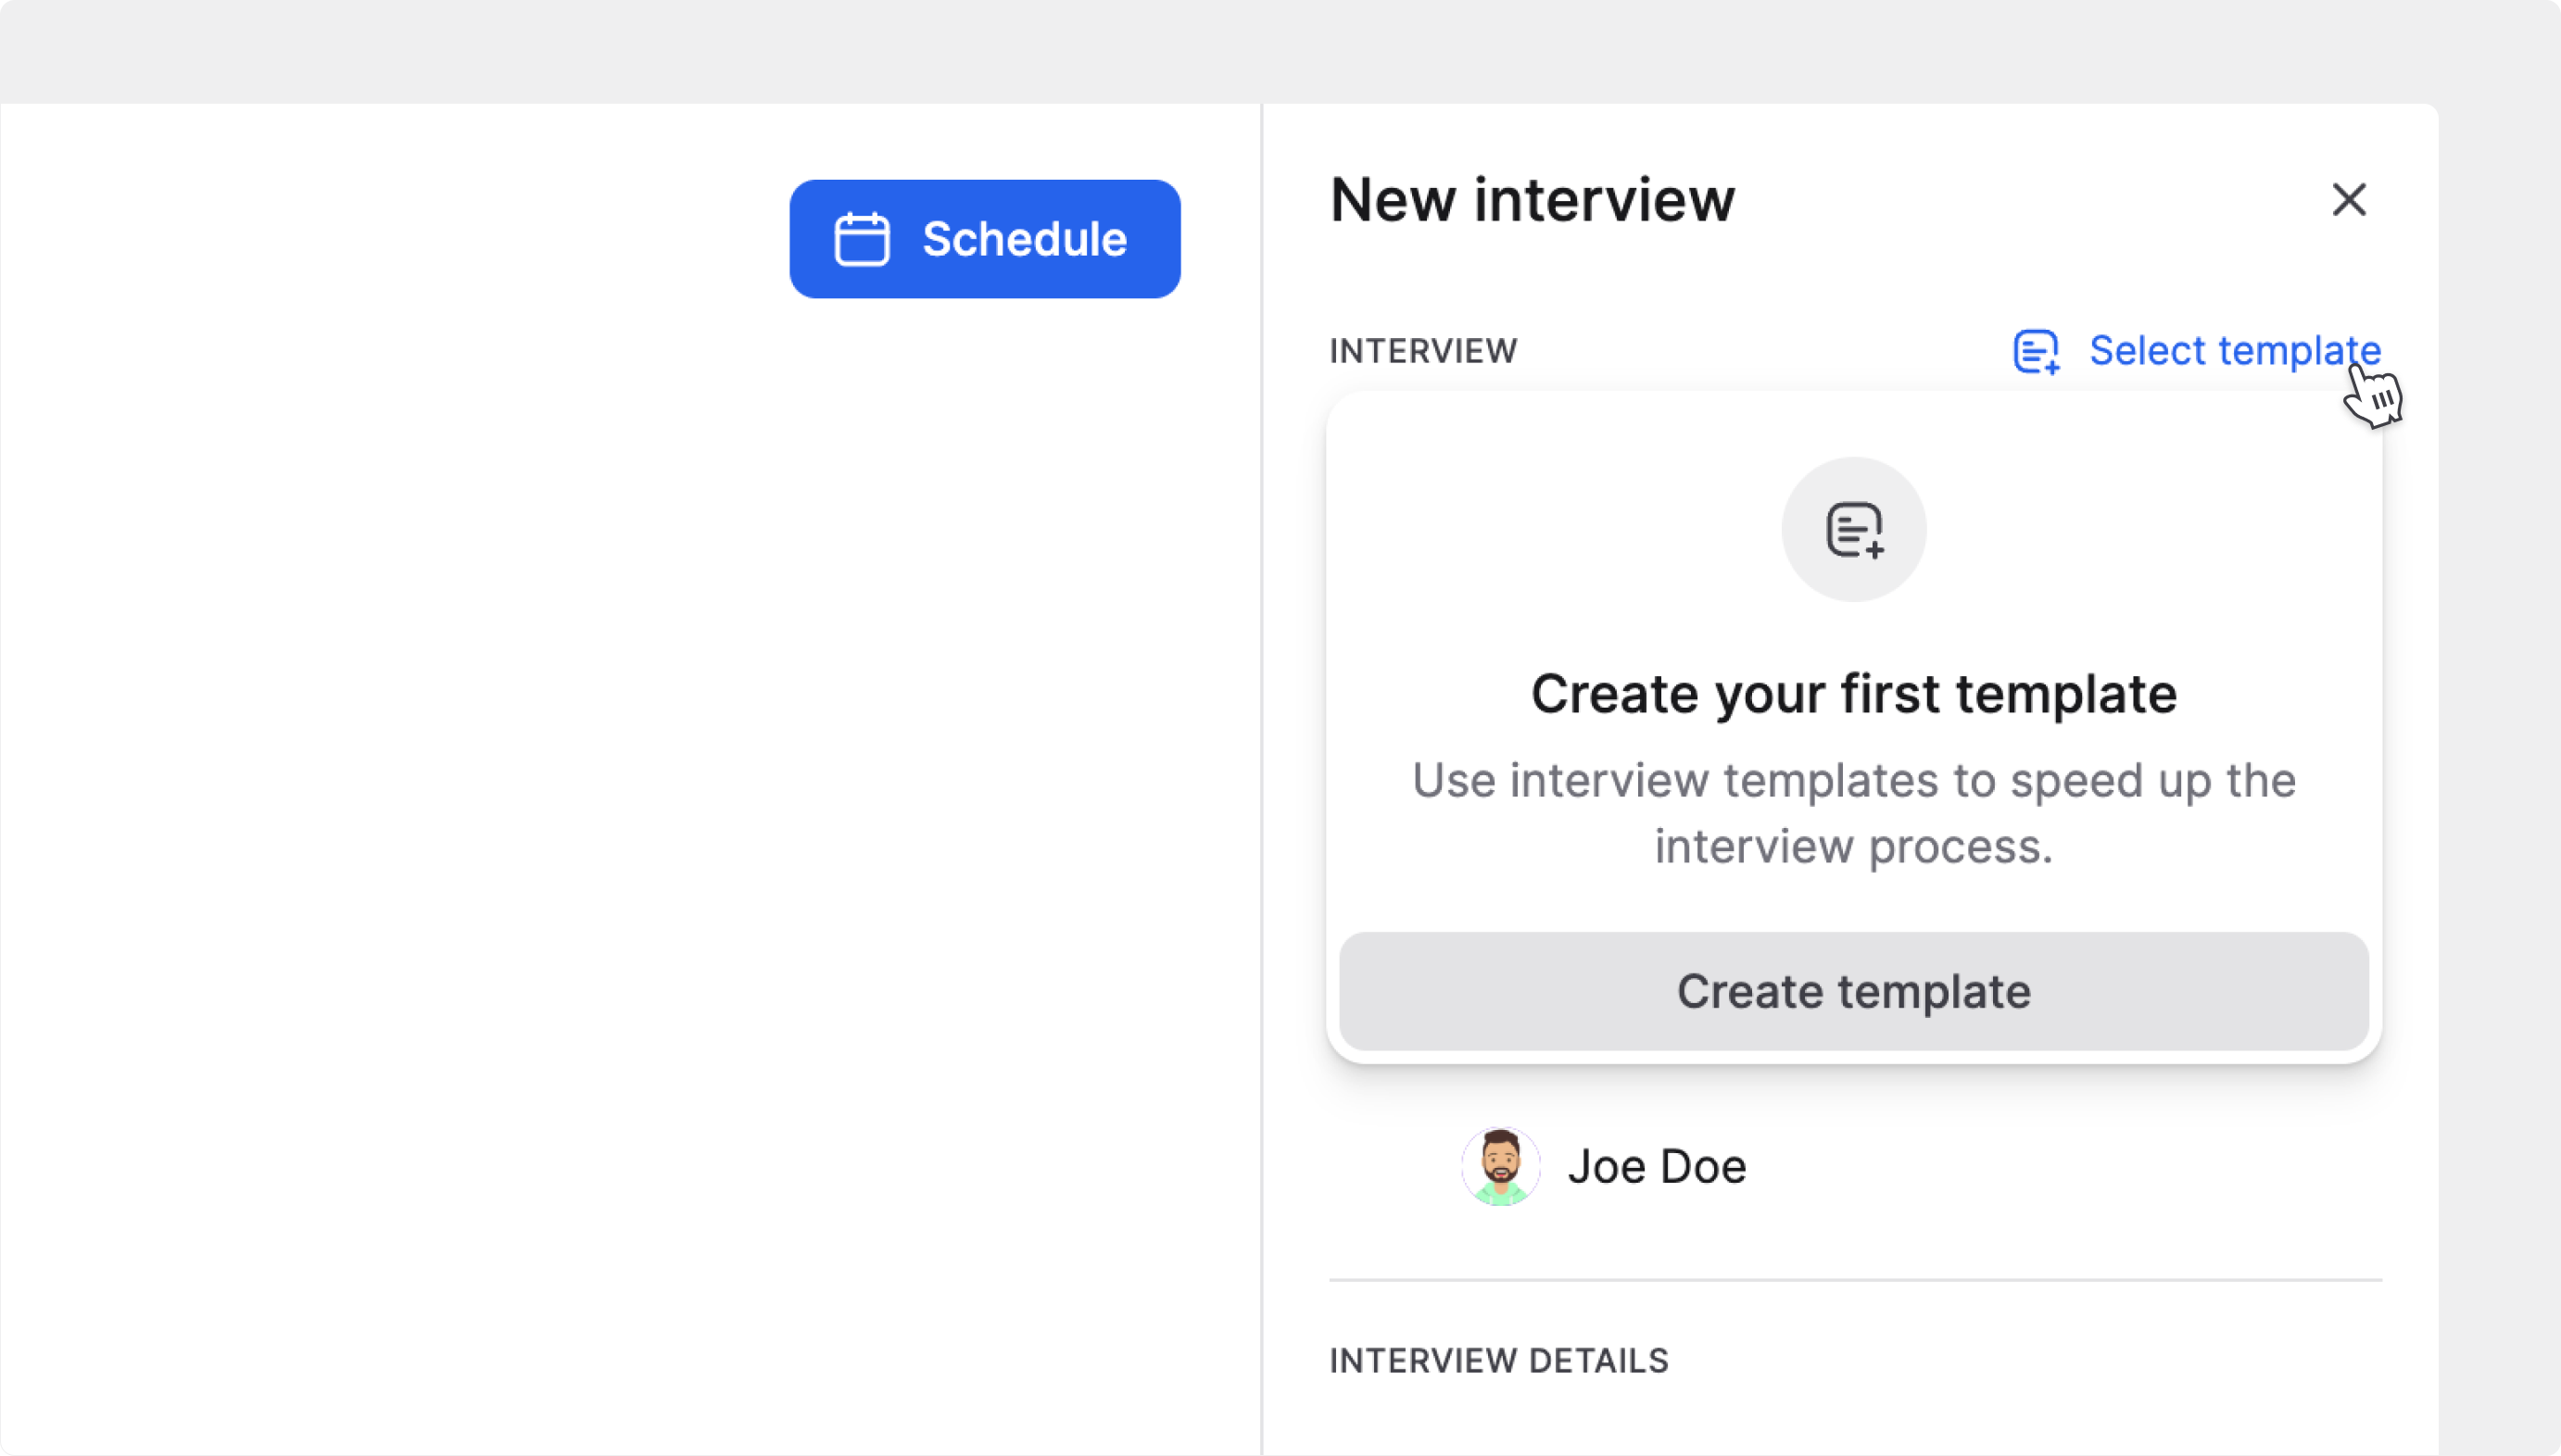Click the template icon beside Select template
The image size is (2561, 1456).
coord(2036,351)
